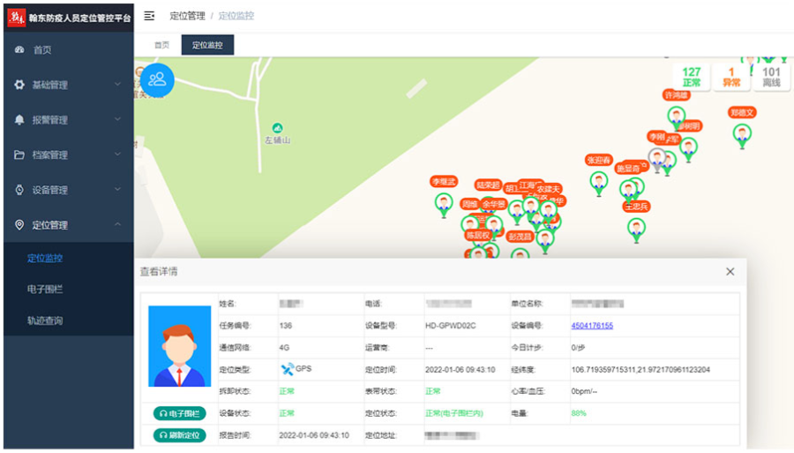
Task: Click the 报告时间 2022-01-06 09:43:10 value
Action: tap(314, 435)
